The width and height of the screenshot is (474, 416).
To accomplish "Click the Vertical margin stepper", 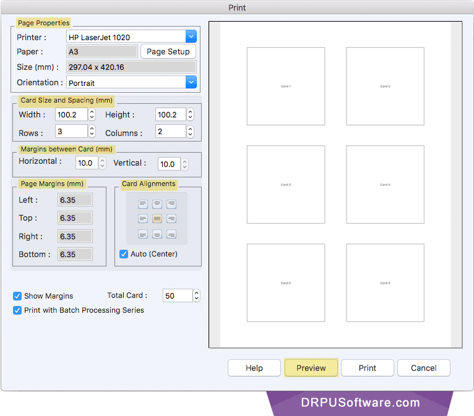I will (184, 164).
